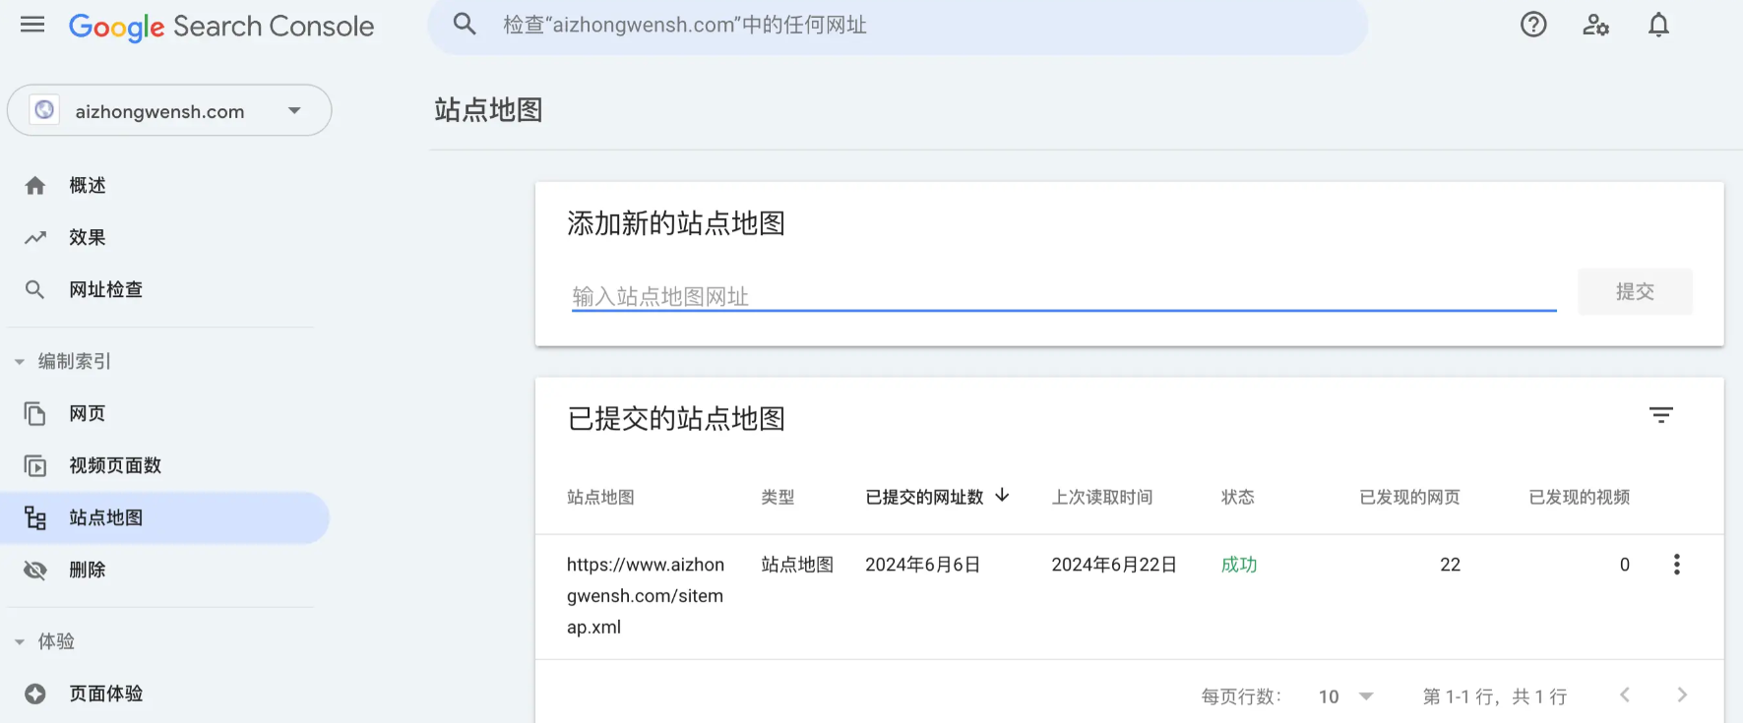Viewport: 1743px width, 723px height.
Task: Open the three-dot menu for sitemap.xml row
Action: point(1677,565)
